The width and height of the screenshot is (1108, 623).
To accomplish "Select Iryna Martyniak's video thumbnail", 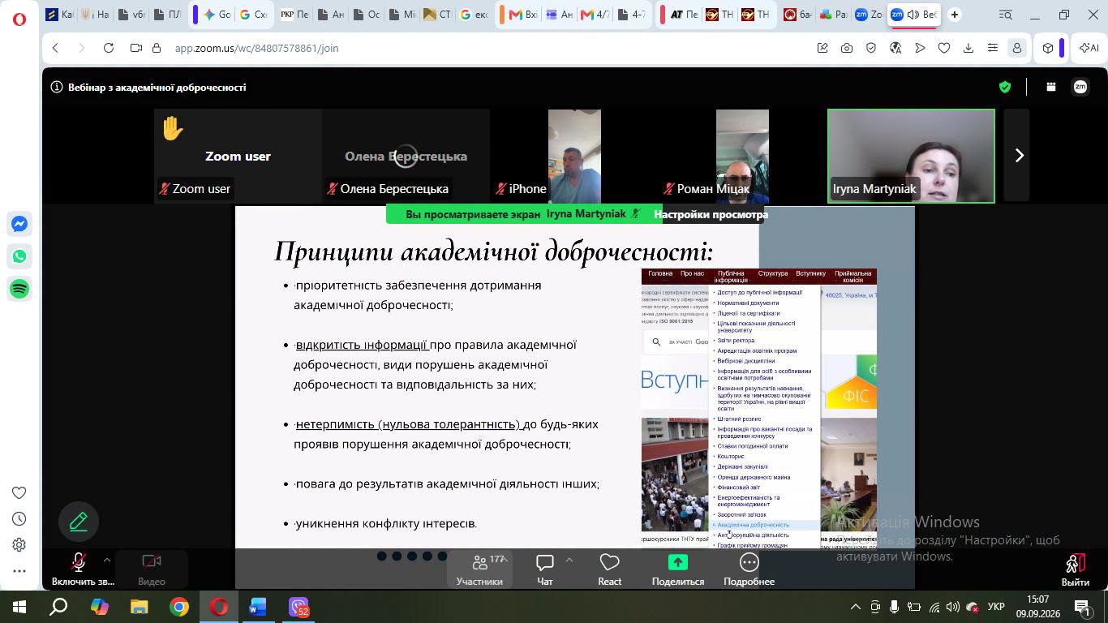I will 911,156.
